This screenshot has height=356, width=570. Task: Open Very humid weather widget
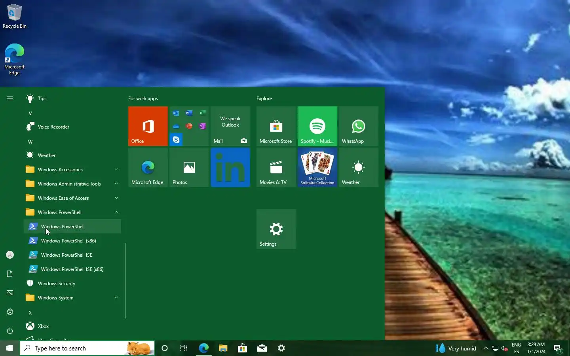tap(456, 348)
